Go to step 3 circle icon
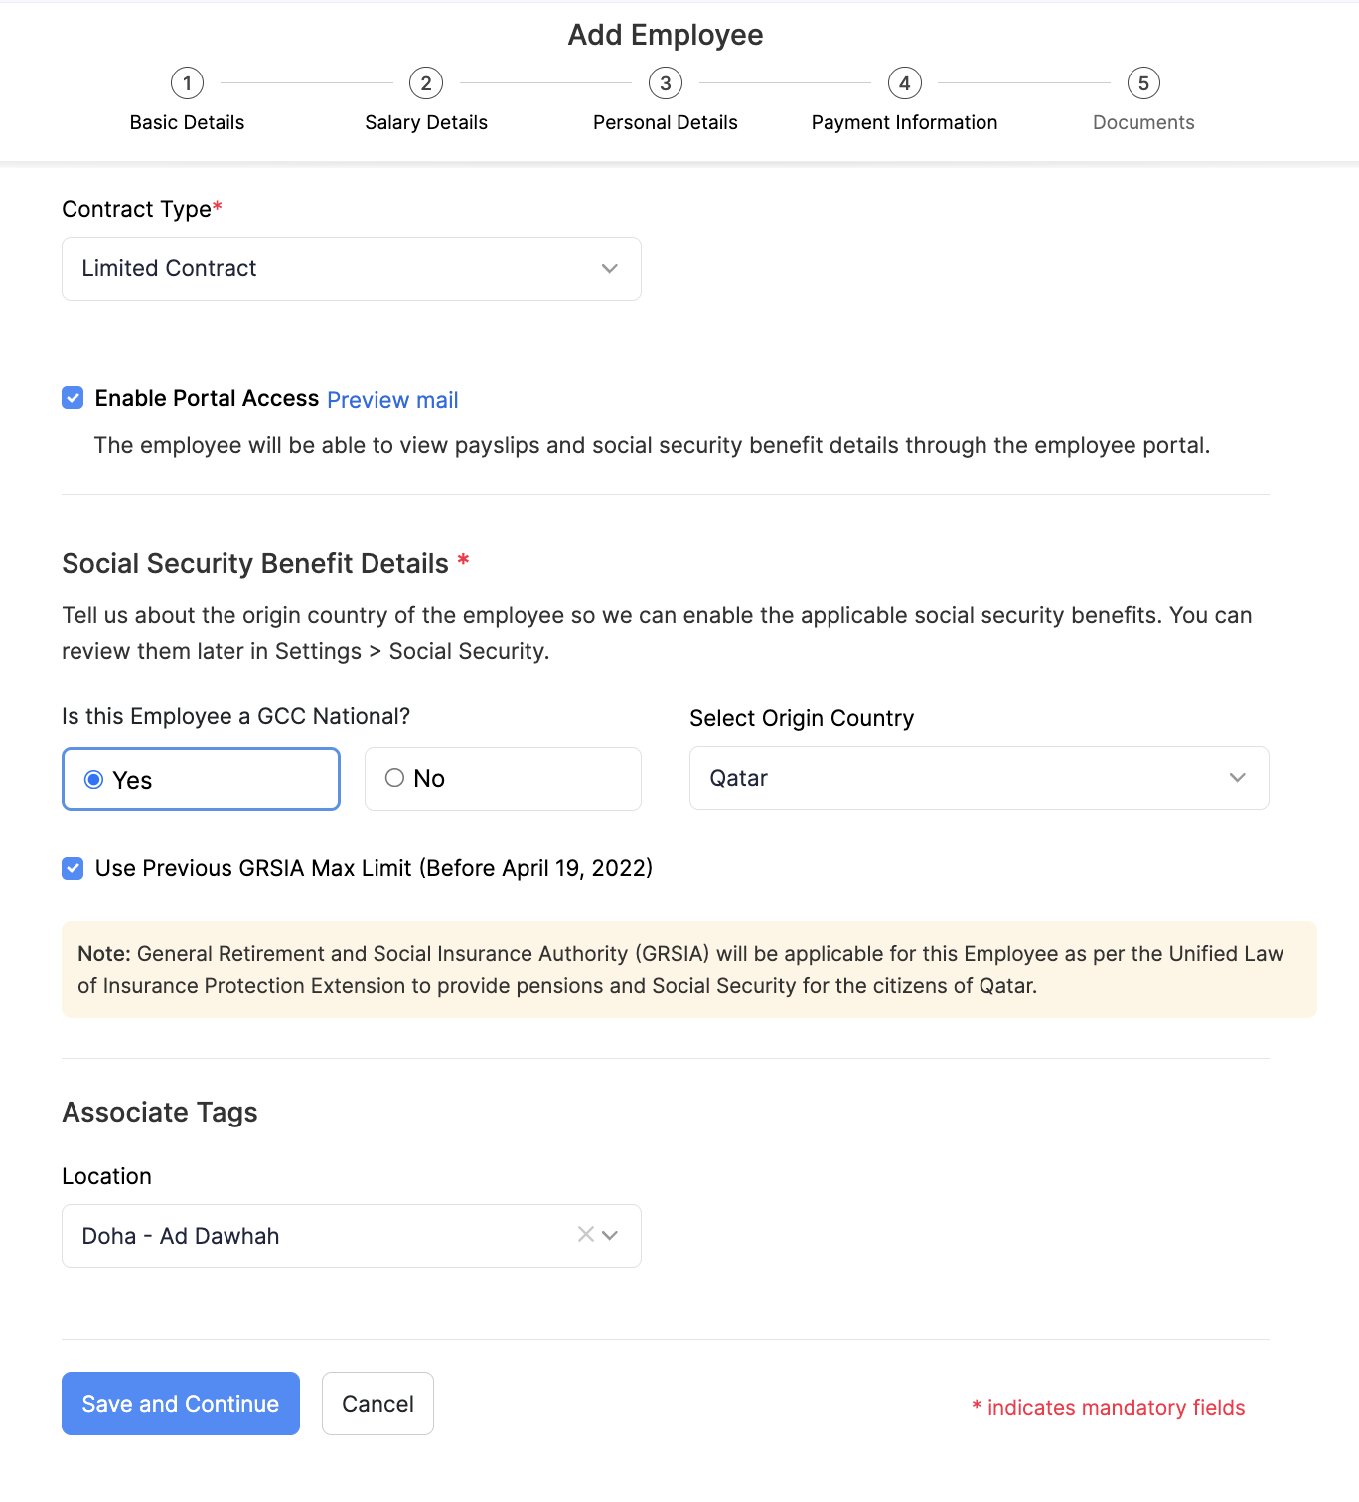The width and height of the screenshot is (1359, 1502). 666,83
